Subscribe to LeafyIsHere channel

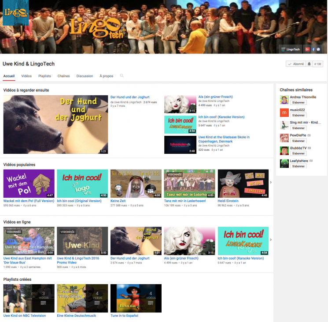pos(299,166)
